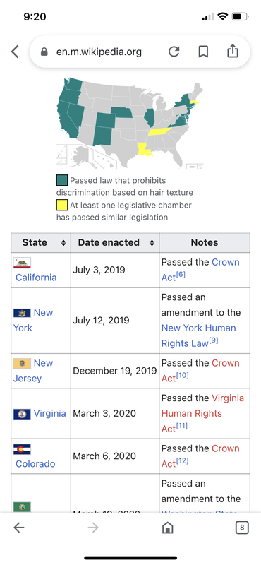
Task: Open the California link
Action: [36, 278]
